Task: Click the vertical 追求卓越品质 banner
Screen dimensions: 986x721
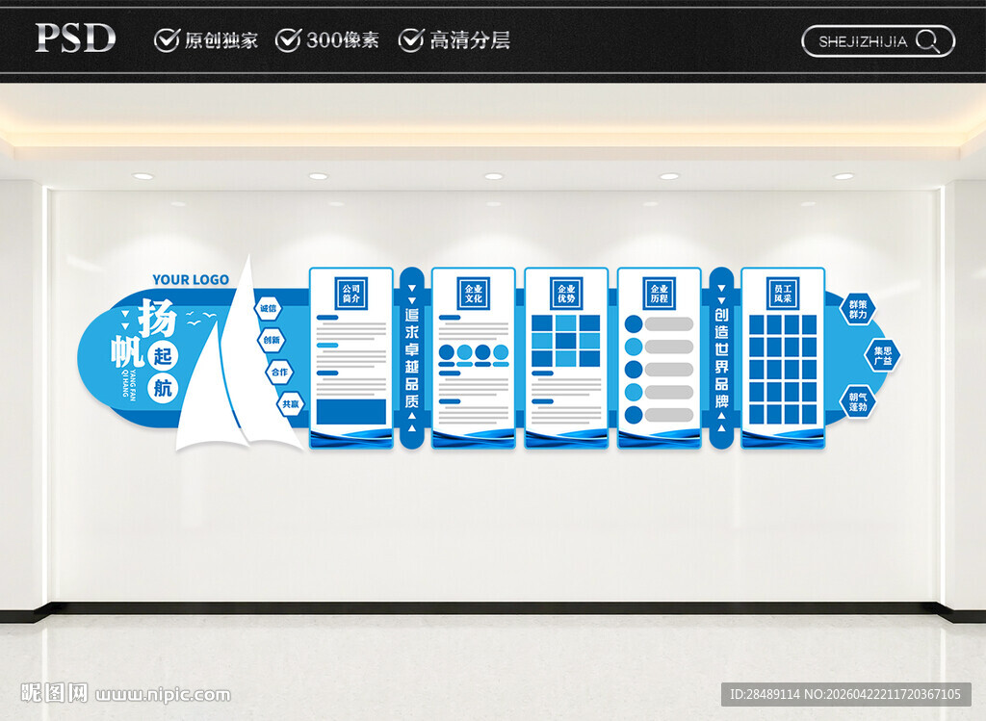Action: click(x=412, y=358)
